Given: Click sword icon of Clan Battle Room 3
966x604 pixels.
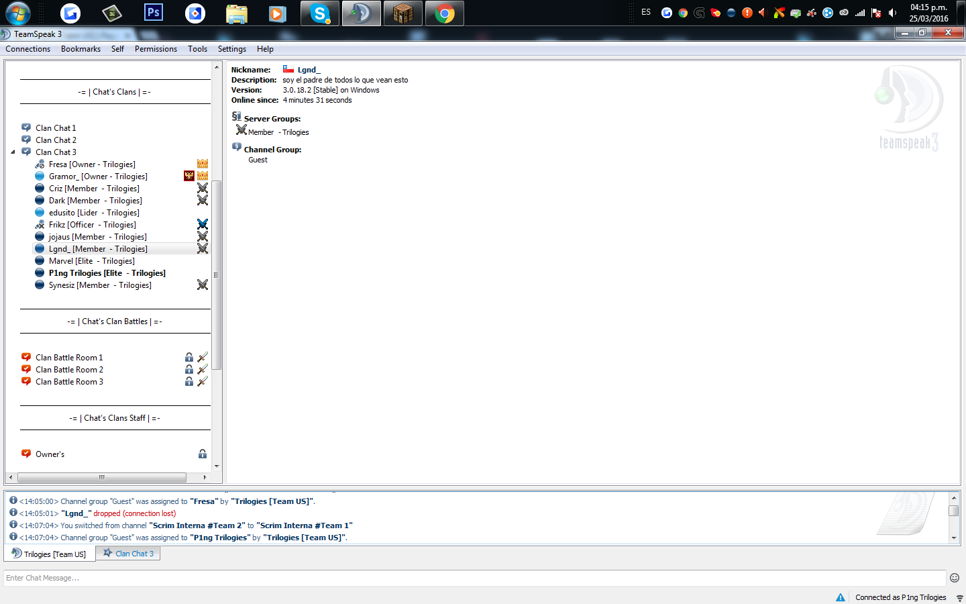Looking at the screenshot, I should (203, 381).
